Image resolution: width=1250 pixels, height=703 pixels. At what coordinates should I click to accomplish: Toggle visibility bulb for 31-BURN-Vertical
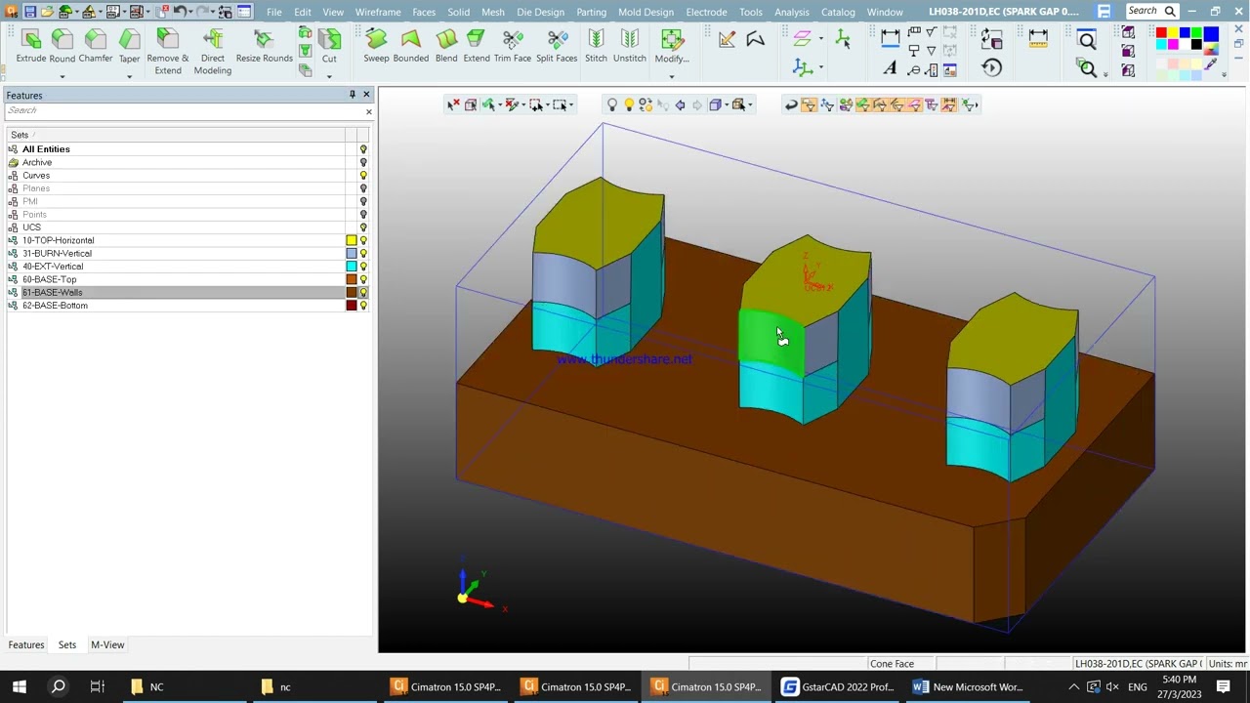(363, 254)
